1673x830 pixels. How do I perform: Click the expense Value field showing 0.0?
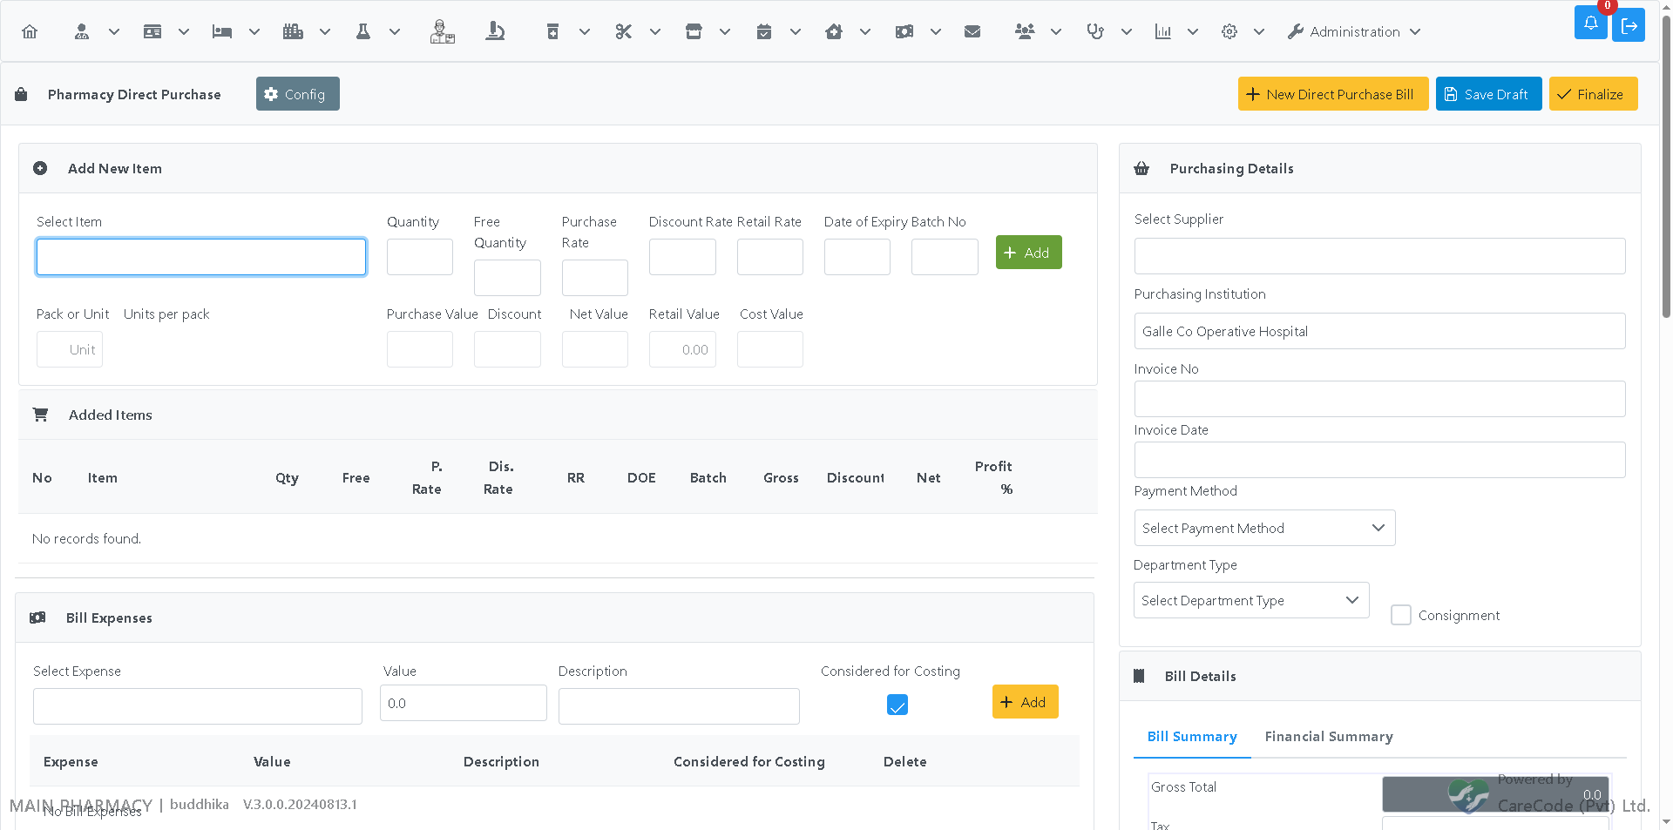click(x=464, y=703)
